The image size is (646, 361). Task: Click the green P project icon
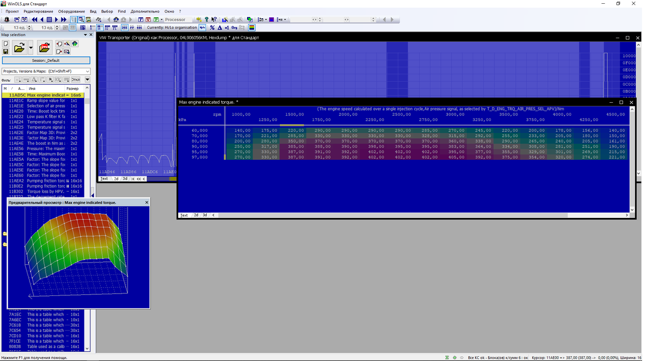(x=156, y=19)
